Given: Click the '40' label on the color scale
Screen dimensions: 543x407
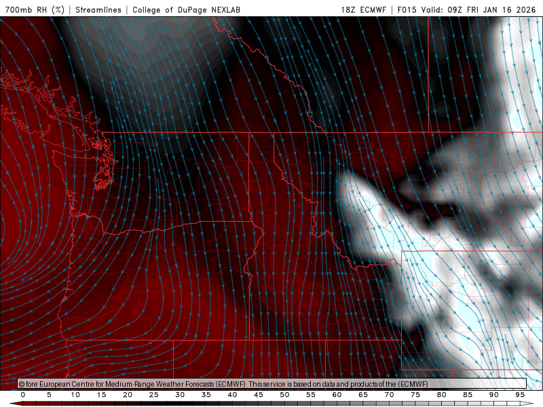Looking at the screenshot, I should pyautogui.click(x=232, y=395).
